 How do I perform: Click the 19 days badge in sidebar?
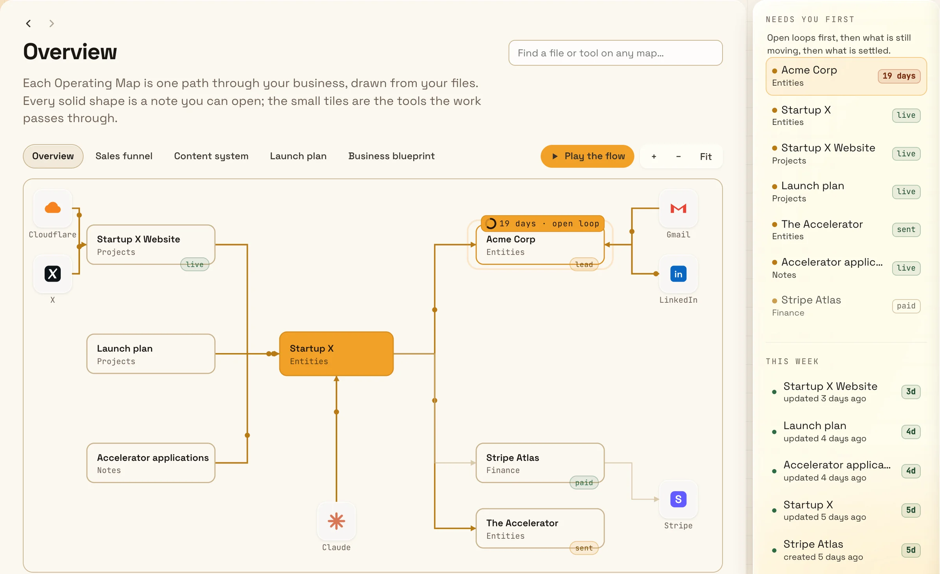[899, 76]
